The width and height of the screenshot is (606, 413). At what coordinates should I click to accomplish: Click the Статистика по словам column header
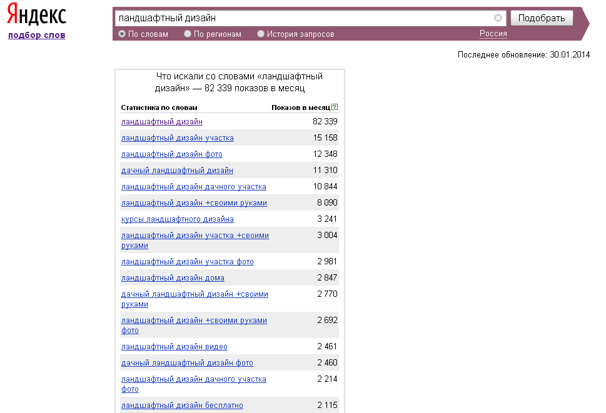point(159,107)
